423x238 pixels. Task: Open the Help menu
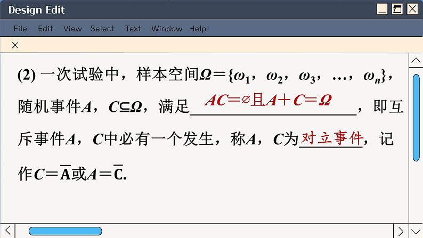[198, 29]
